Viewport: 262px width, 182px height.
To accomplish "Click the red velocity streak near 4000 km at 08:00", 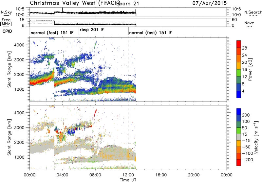I will pyautogui.click(x=95, y=113).
